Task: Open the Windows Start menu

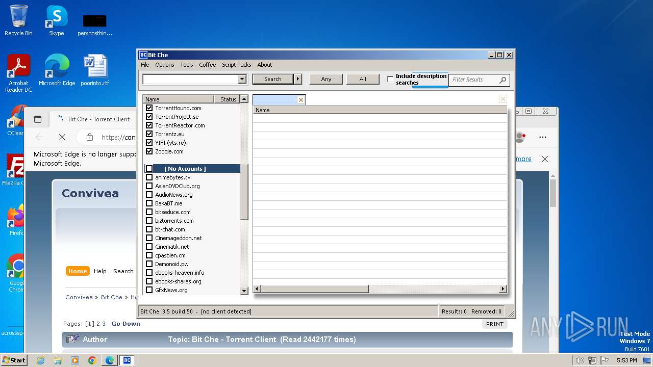Action: tap(14, 360)
